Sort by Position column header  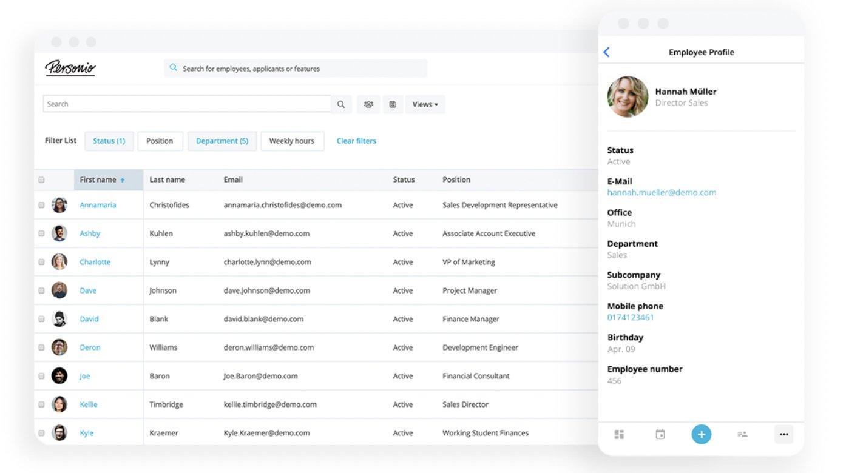pyautogui.click(x=456, y=179)
